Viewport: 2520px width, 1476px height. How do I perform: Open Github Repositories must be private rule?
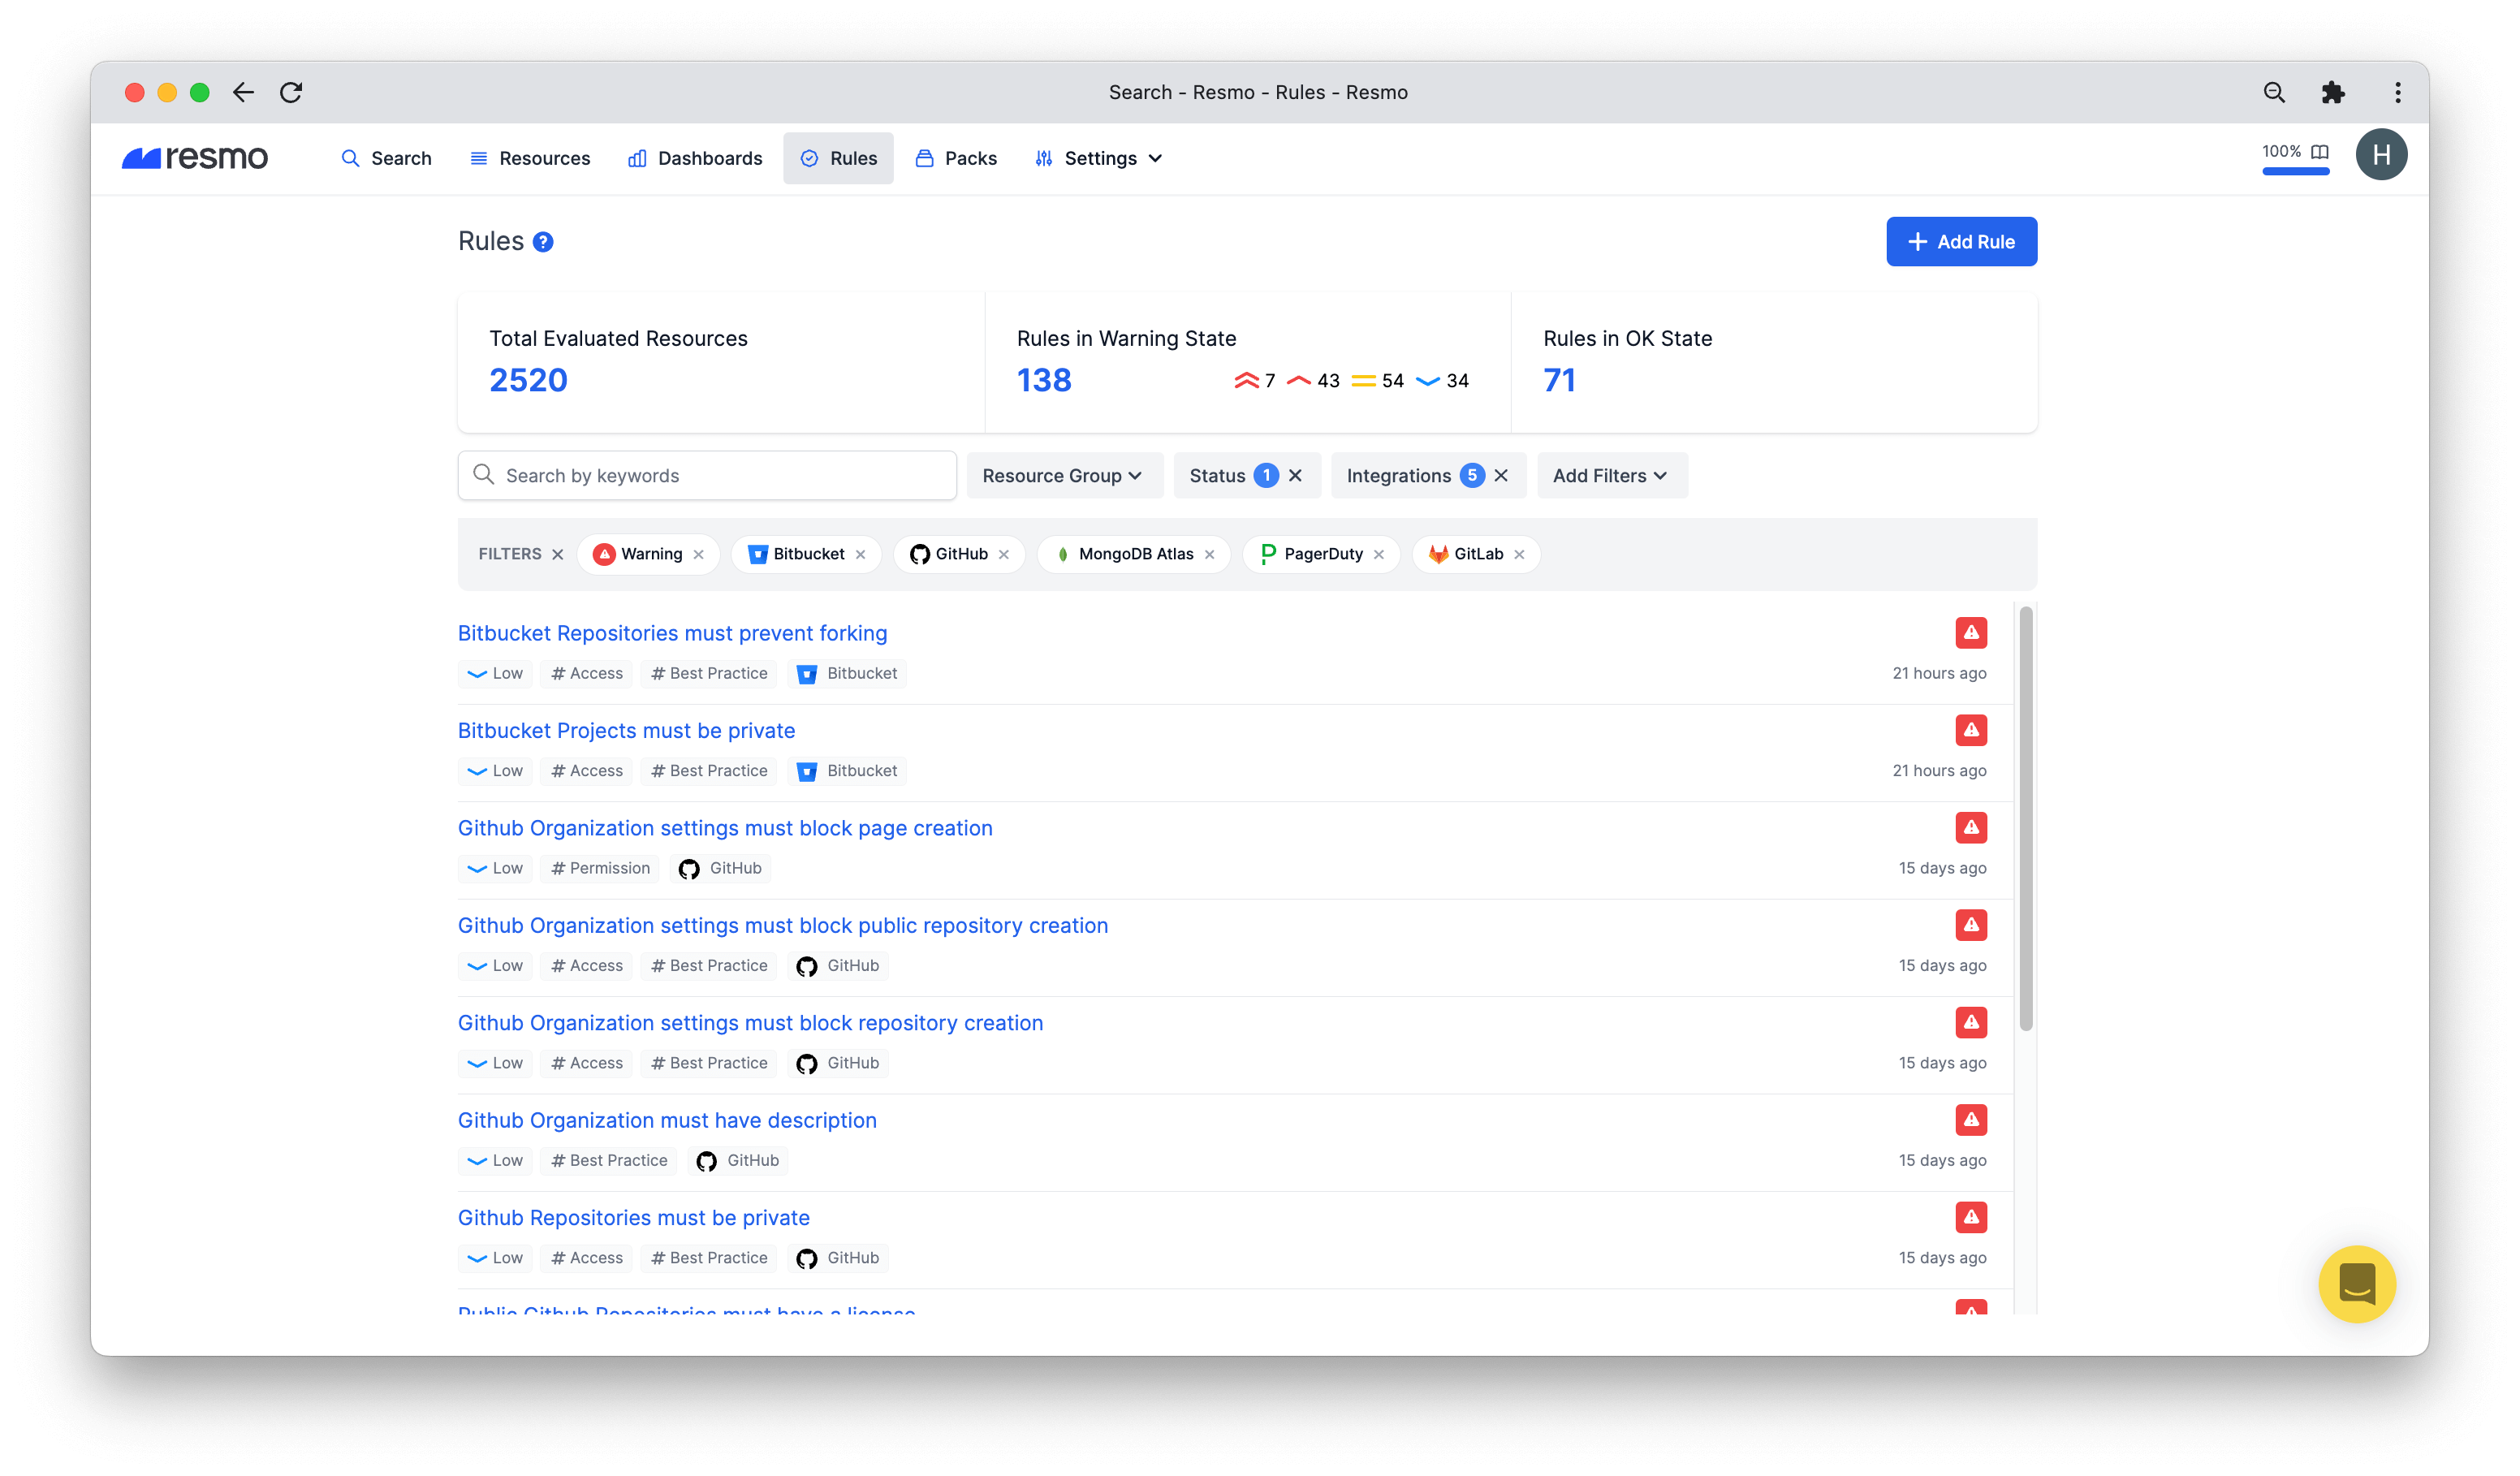coord(634,1218)
